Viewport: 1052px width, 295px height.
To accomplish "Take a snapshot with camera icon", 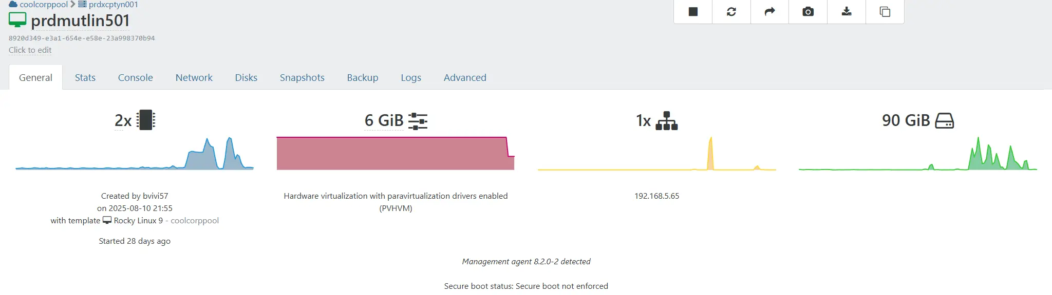I will [808, 12].
